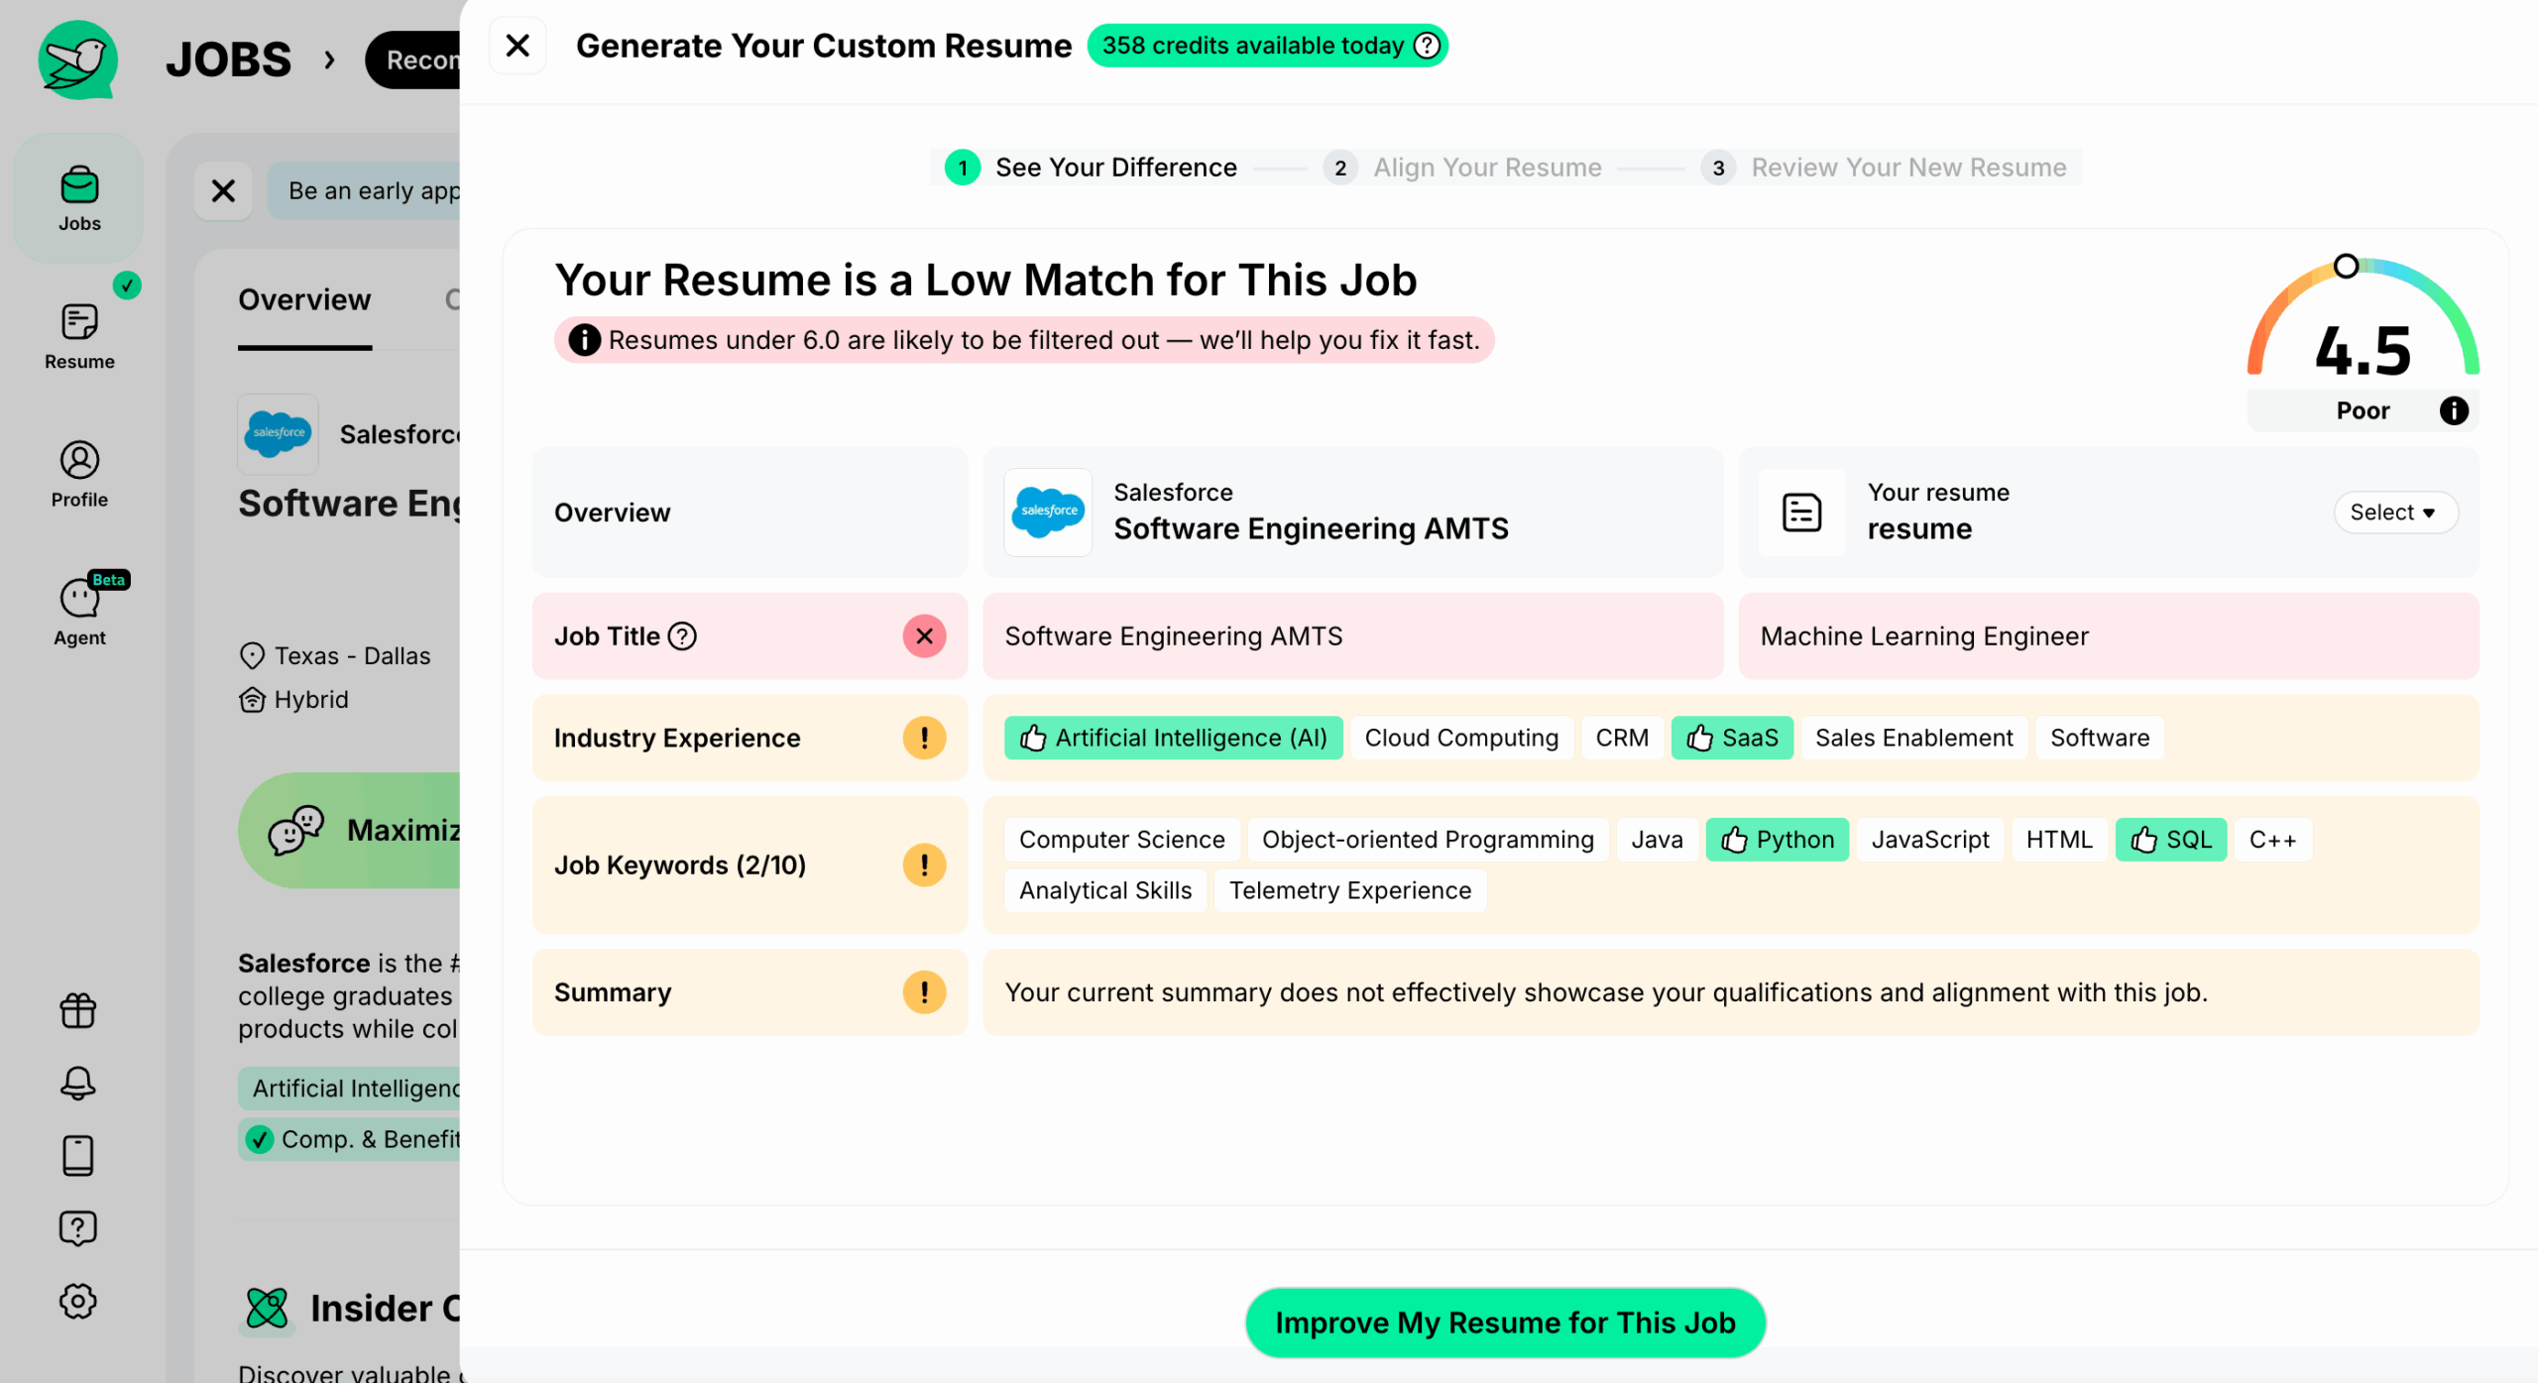Toggle the Telemetry Experience keyword chip
Viewport: 2538px width, 1383px height.
click(1349, 890)
